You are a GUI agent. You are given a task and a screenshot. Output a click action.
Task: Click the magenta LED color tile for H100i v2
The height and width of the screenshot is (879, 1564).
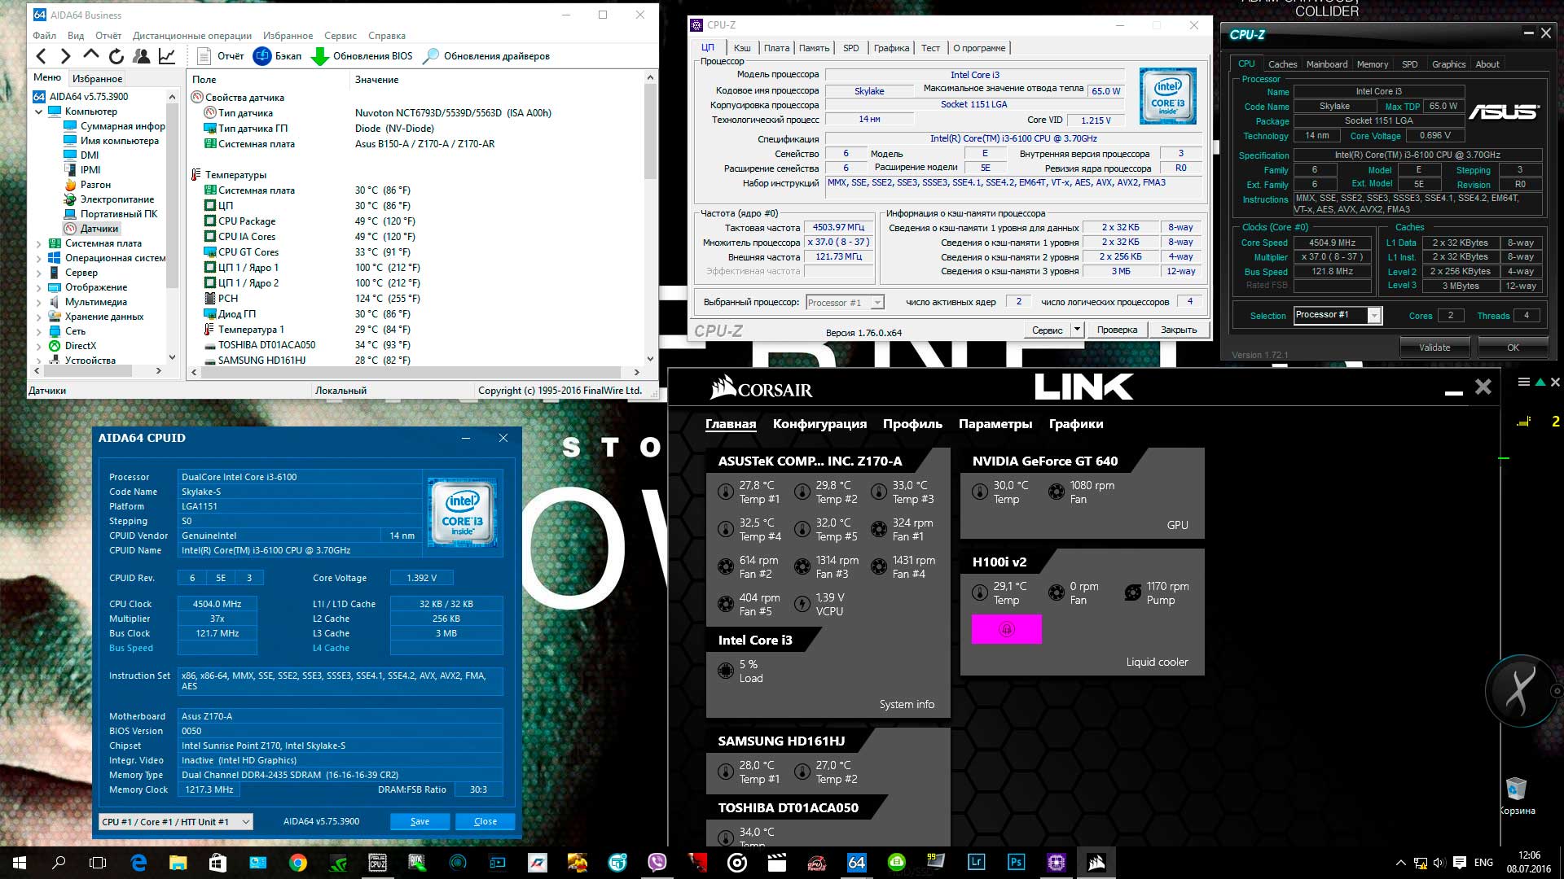click(1006, 629)
